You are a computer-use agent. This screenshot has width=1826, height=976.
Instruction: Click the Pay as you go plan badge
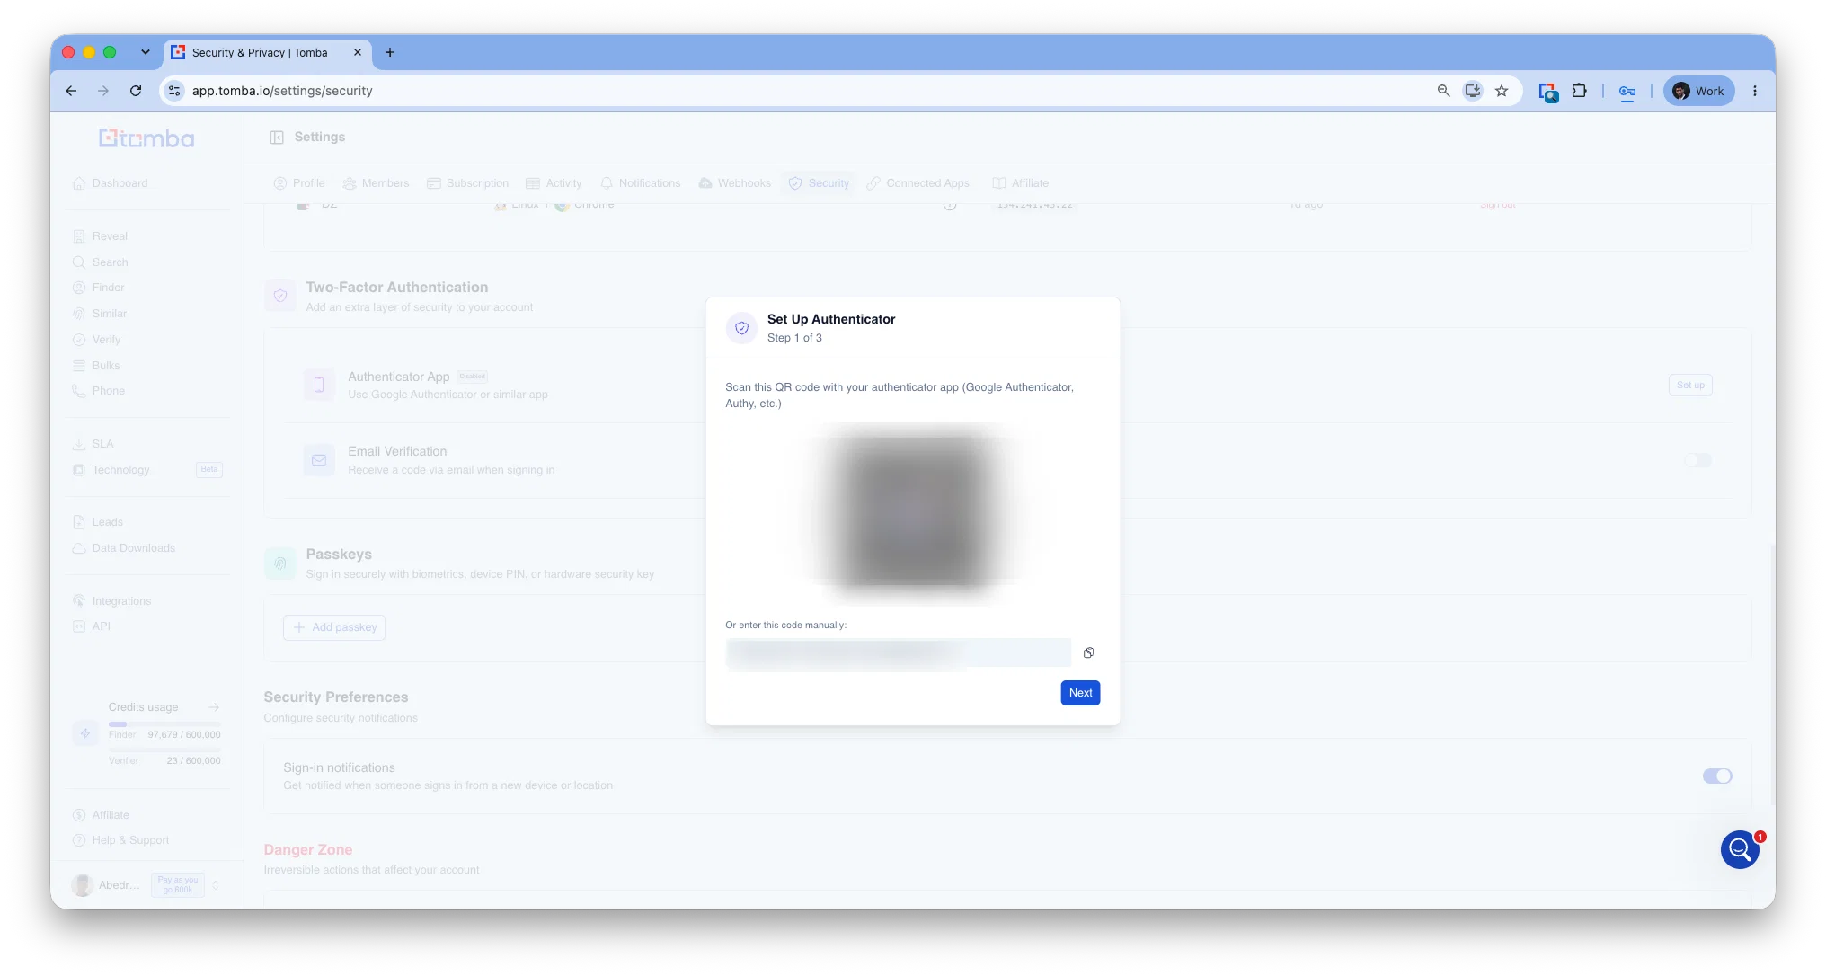pyautogui.click(x=178, y=885)
